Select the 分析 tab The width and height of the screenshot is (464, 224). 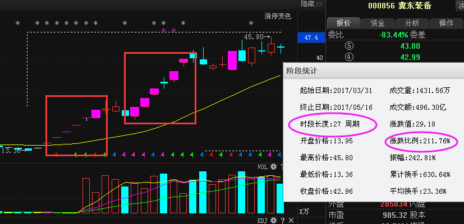(x=412, y=23)
